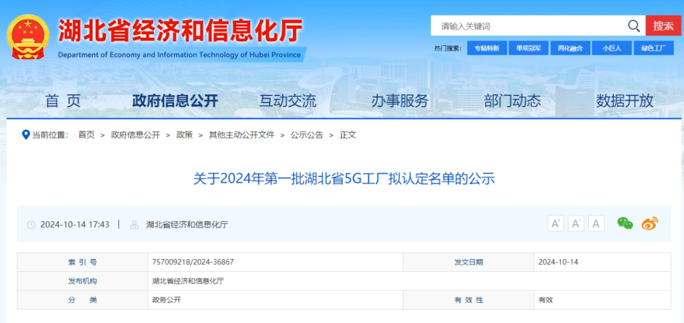684x323 pixels.
Task: Select the 小巨人 hot search tag
Action: tap(612, 48)
